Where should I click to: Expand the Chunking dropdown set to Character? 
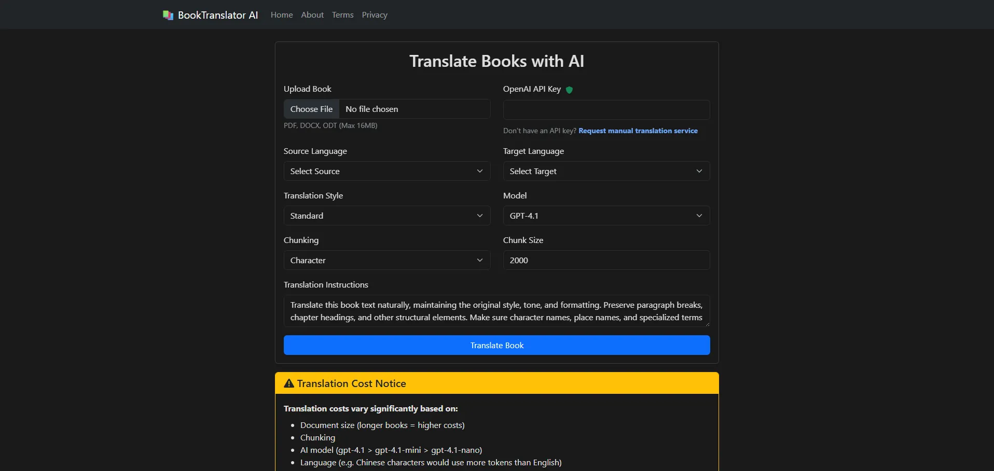(386, 260)
